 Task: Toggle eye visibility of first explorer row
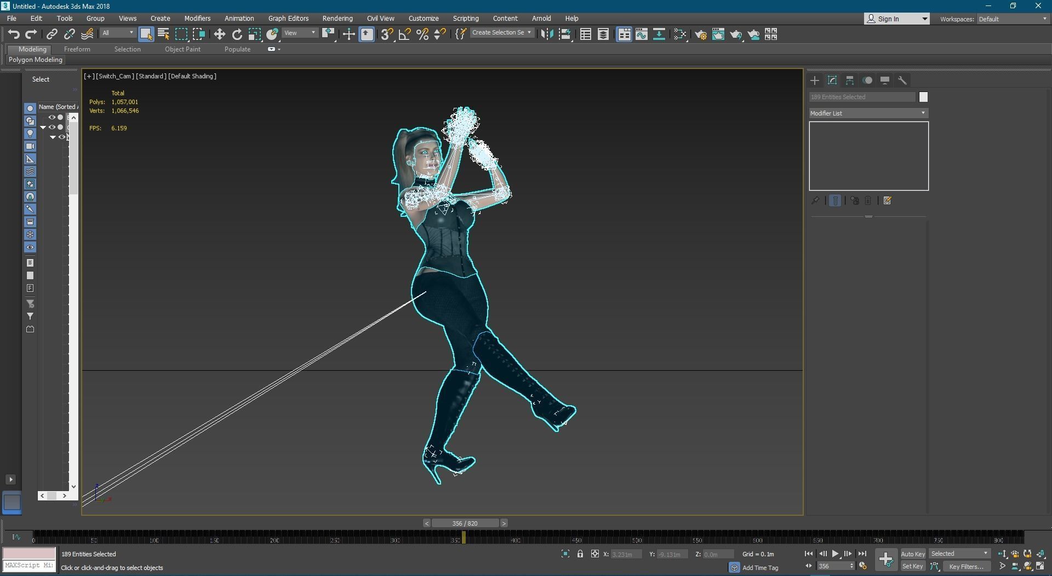(x=52, y=118)
